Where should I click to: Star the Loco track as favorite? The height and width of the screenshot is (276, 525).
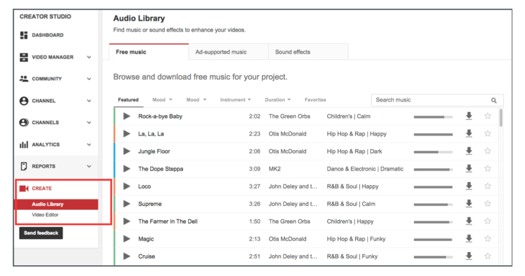pyautogui.click(x=488, y=186)
